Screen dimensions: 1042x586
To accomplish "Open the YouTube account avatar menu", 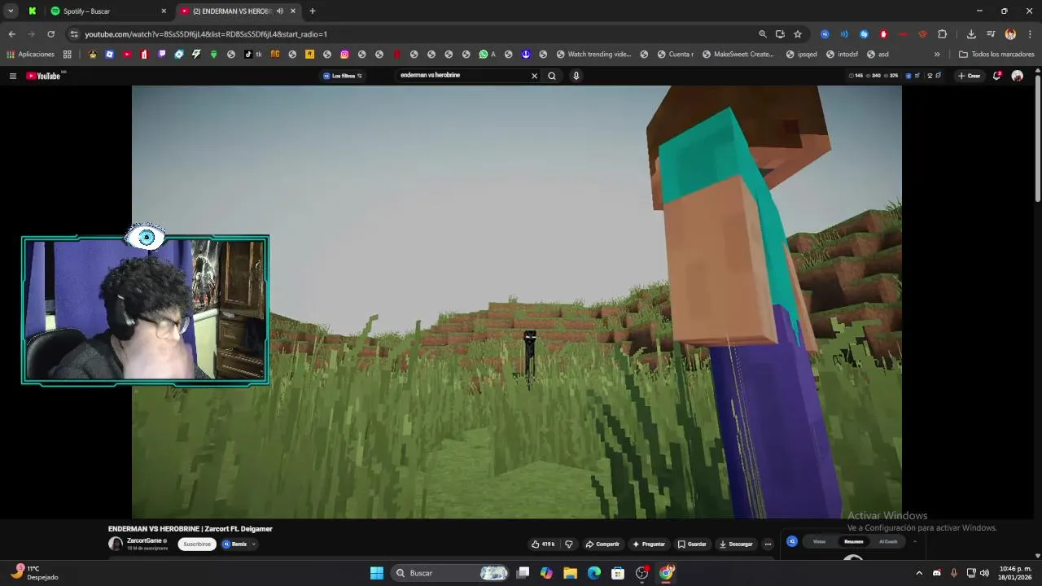I will tap(1018, 76).
